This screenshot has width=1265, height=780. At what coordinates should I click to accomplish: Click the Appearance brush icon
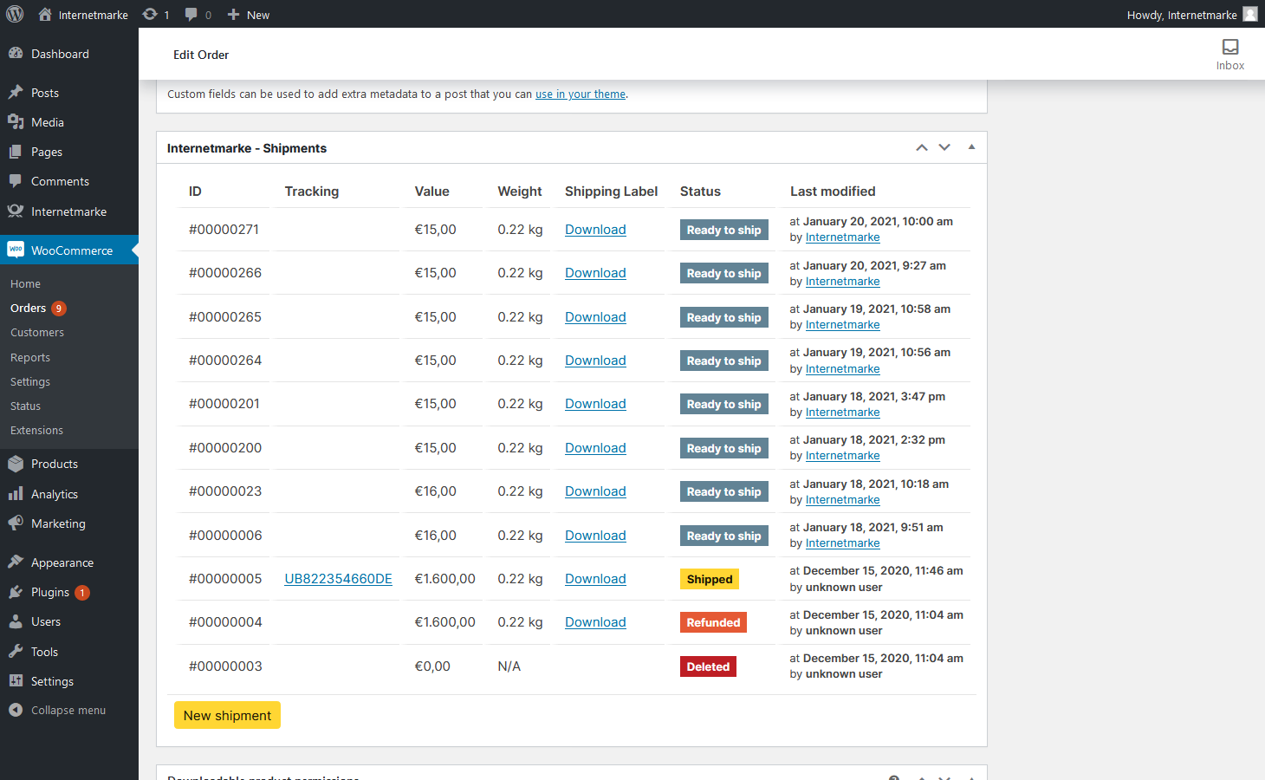coord(16,562)
